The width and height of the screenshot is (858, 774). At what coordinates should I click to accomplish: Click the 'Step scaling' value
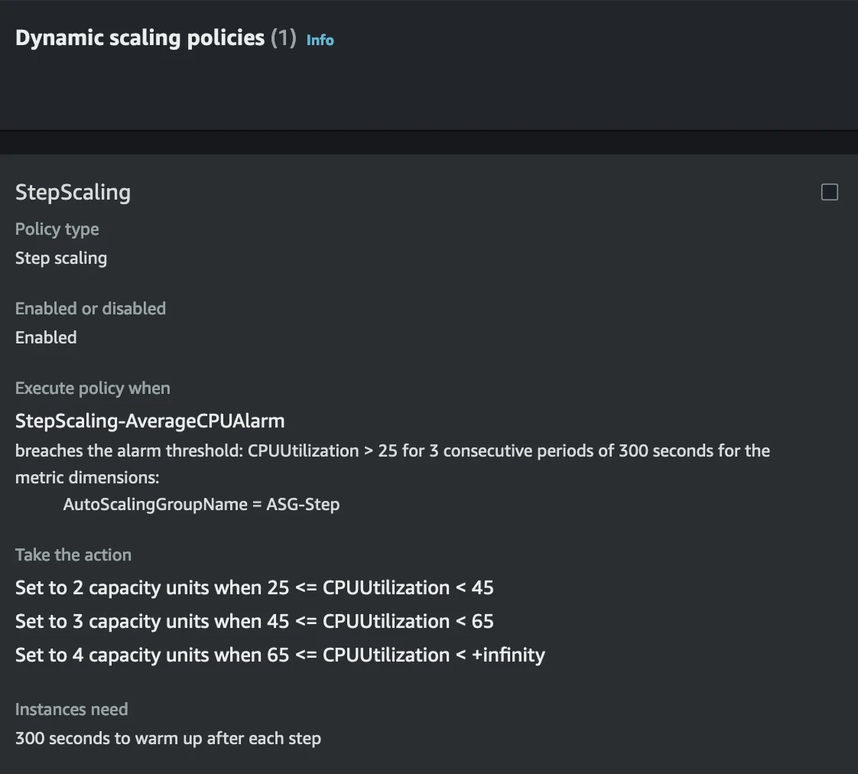[61, 258]
